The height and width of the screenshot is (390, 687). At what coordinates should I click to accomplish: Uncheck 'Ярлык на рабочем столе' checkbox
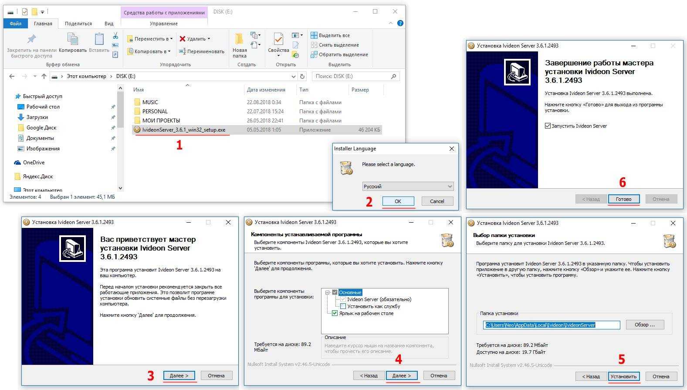point(335,313)
